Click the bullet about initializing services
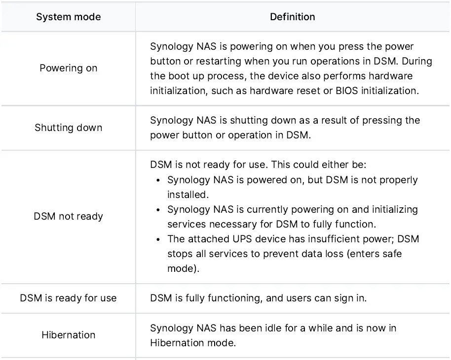Screen dimensions: 451x360 [292, 216]
